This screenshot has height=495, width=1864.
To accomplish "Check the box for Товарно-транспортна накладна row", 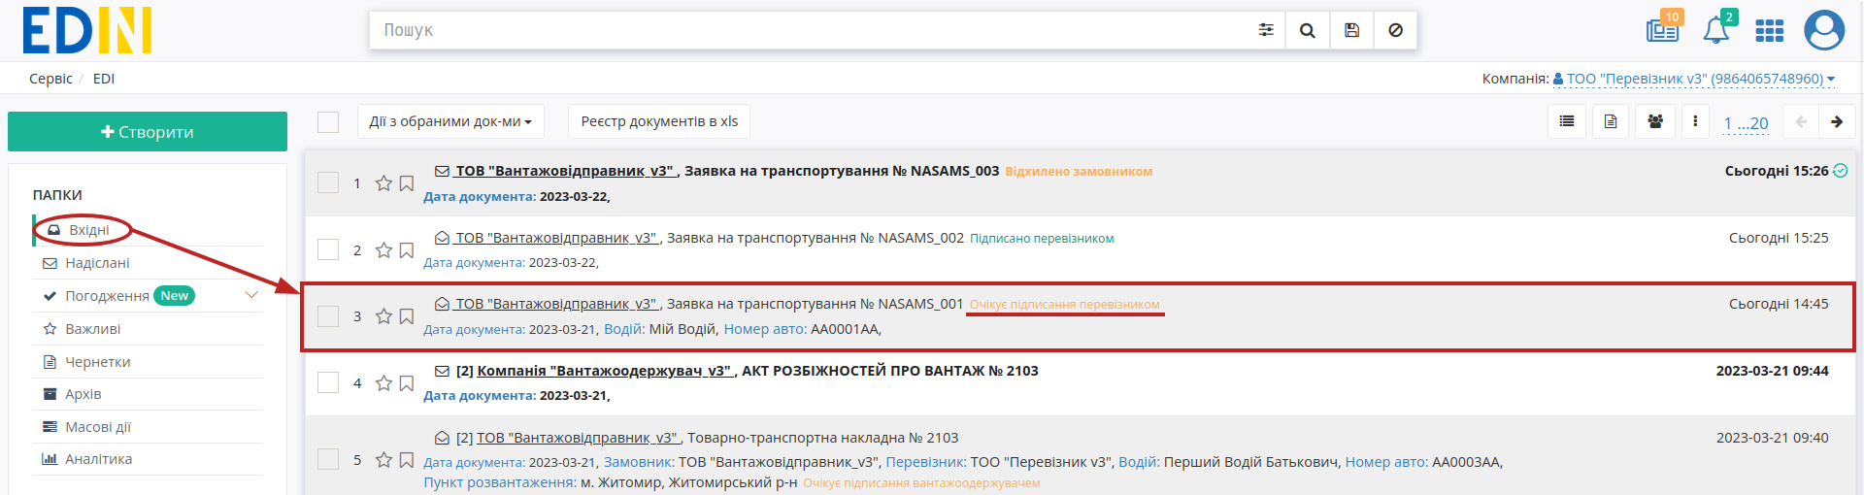I will coord(328,459).
